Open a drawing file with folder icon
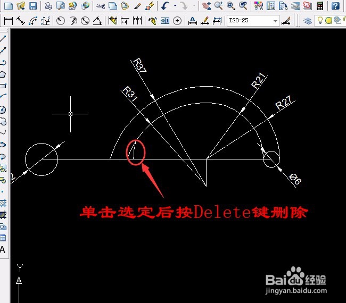 [x=21, y=6]
